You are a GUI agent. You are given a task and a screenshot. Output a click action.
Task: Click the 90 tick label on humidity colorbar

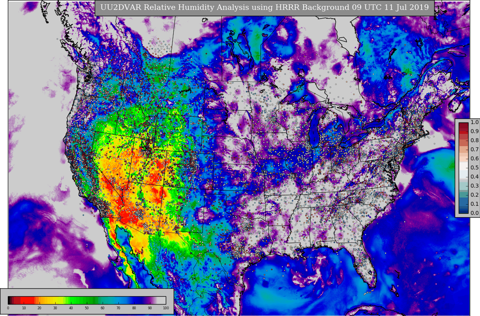click(150, 308)
